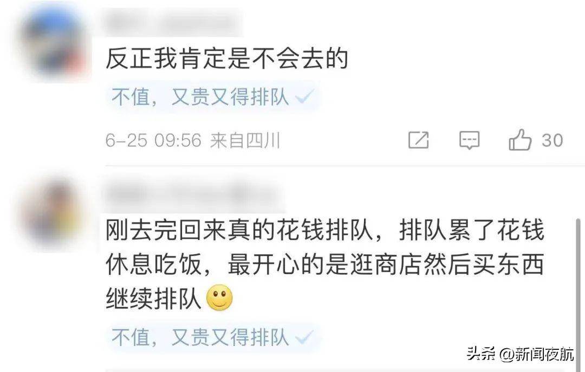Tap the repost icon on first comment
Viewport: 585px width, 372px height.
click(x=419, y=140)
